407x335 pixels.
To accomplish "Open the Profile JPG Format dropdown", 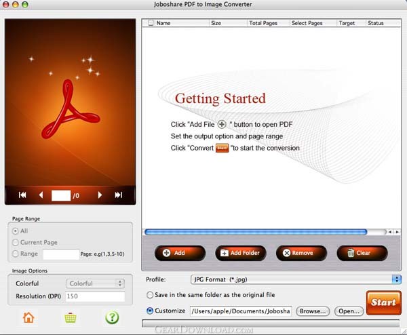I will tap(296, 279).
